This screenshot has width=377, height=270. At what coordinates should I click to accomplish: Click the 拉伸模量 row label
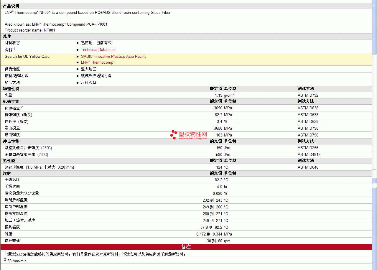pyautogui.click(x=12, y=108)
